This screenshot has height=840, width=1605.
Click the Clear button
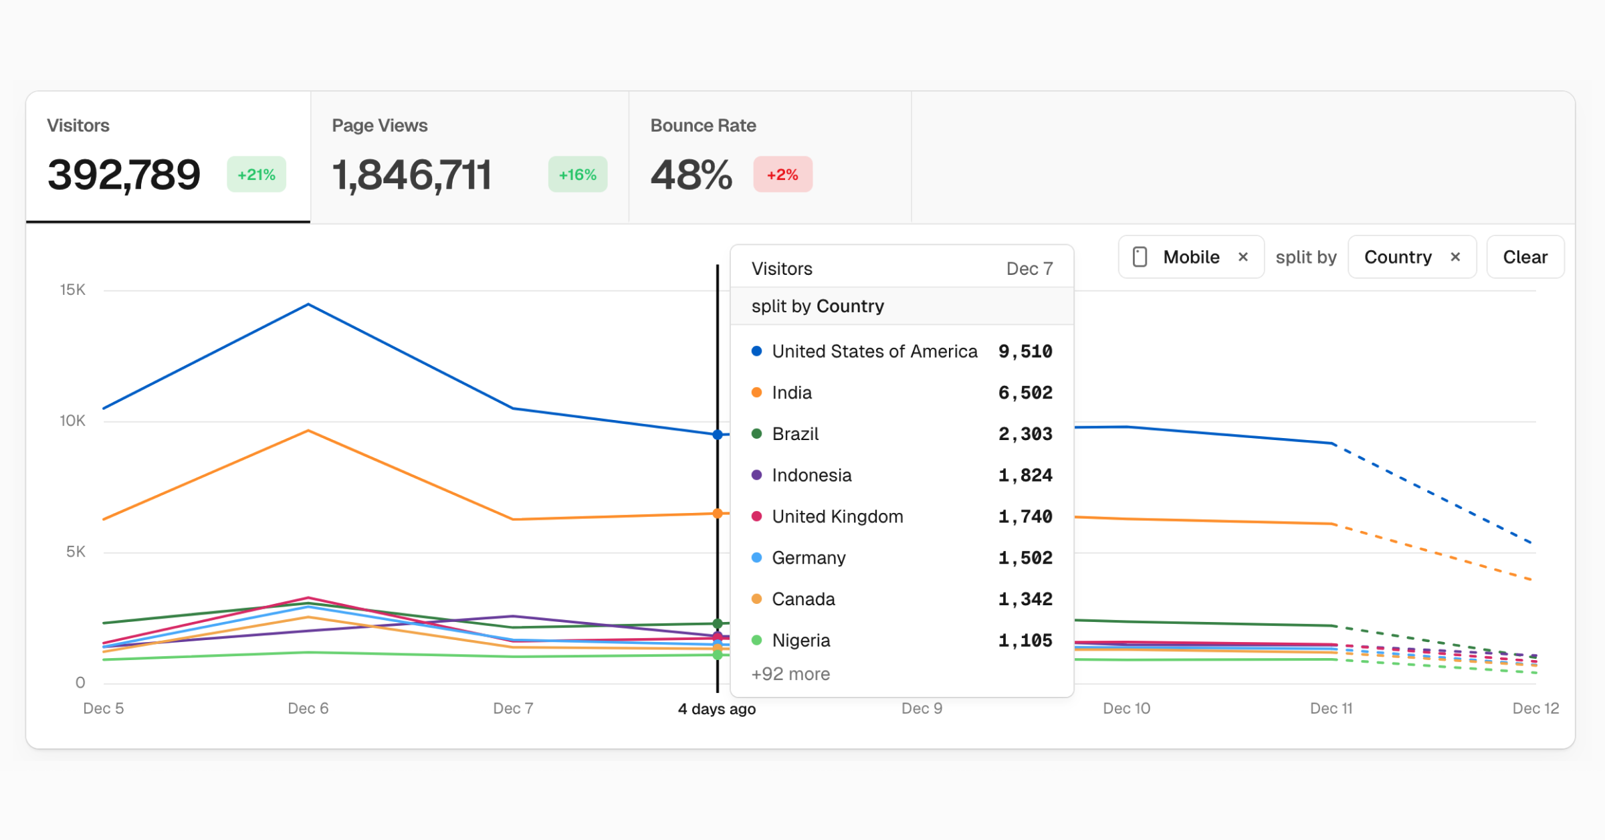click(x=1525, y=256)
